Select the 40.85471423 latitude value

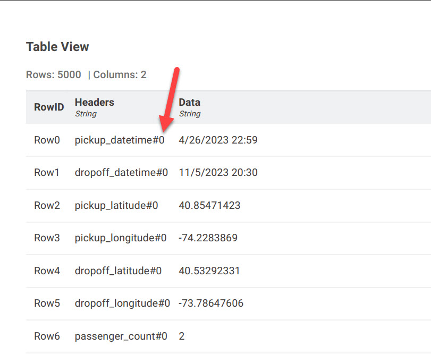(209, 205)
